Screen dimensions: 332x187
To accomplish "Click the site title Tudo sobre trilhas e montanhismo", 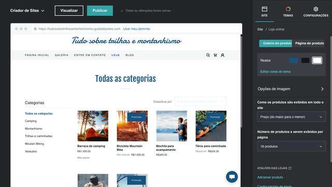I will (x=127, y=40).
